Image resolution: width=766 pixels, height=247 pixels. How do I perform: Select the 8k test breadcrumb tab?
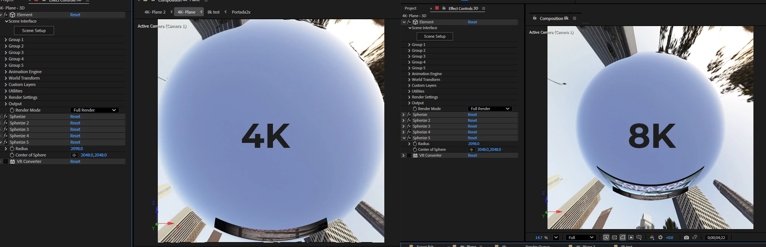(214, 12)
